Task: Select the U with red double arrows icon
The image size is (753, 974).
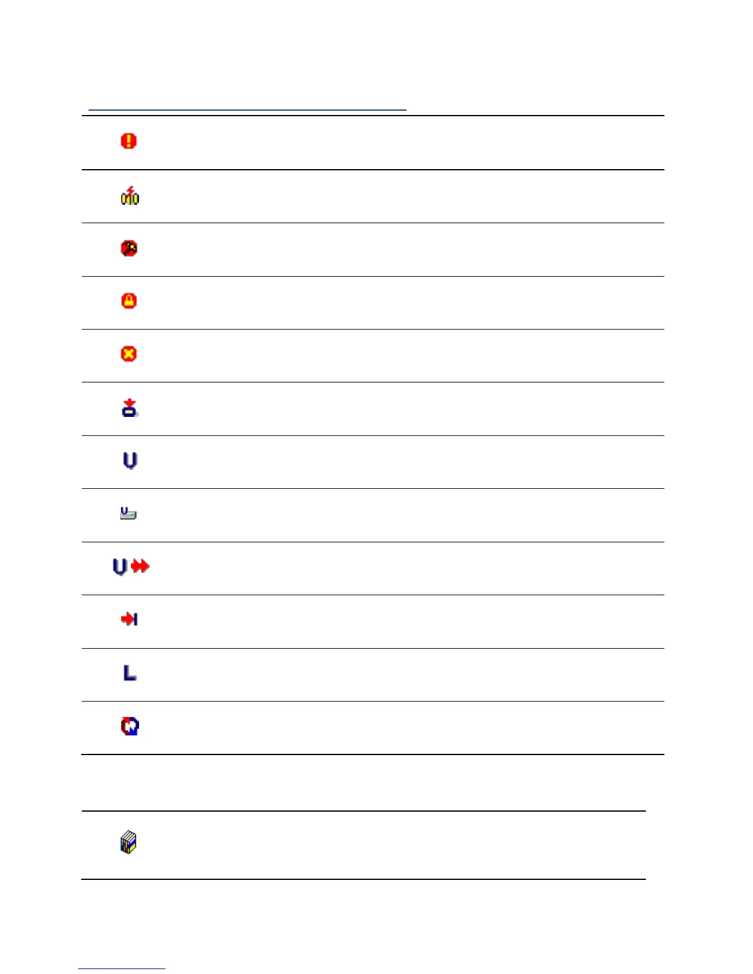Action: click(x=131, y=566)
